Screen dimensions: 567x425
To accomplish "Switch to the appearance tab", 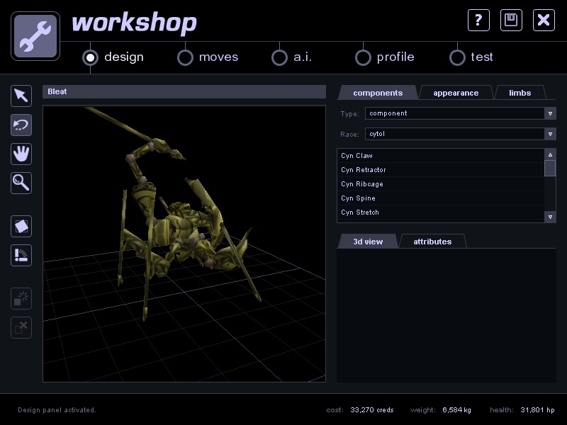I will 456,93.
